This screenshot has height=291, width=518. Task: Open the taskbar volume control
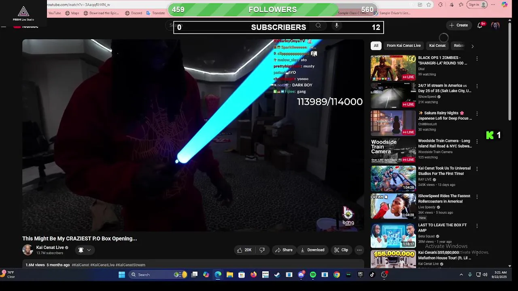485,275
